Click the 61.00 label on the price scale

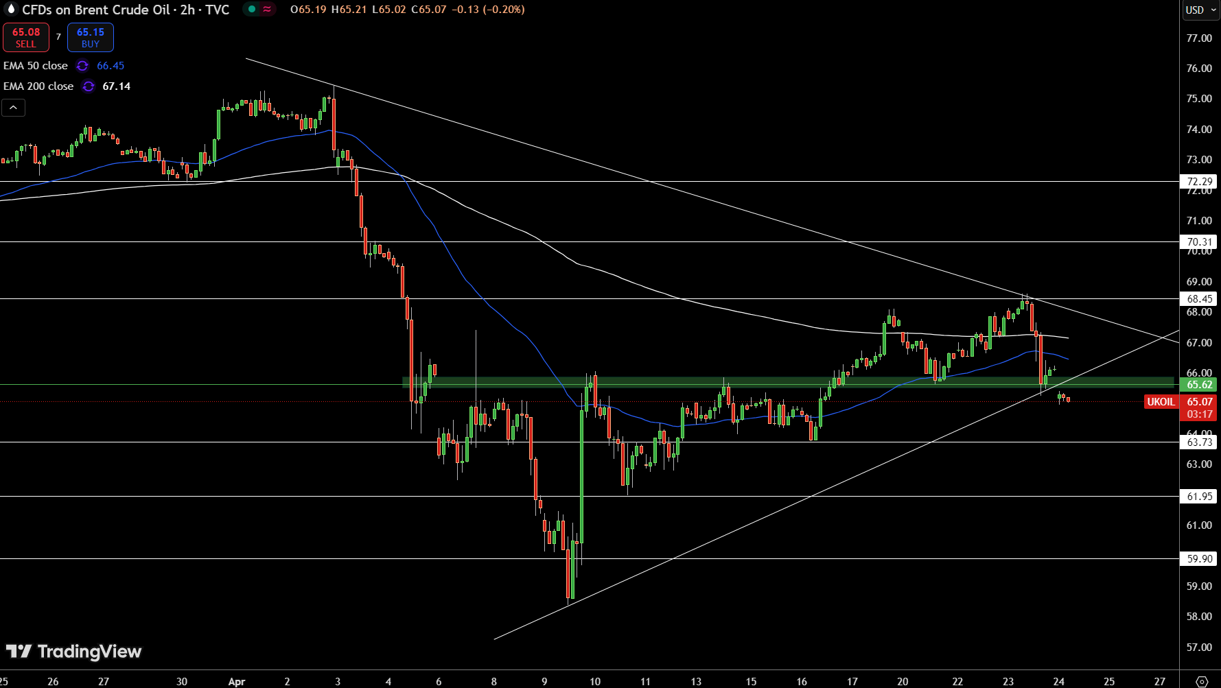pyautogui.click(x=1200, y=525)
